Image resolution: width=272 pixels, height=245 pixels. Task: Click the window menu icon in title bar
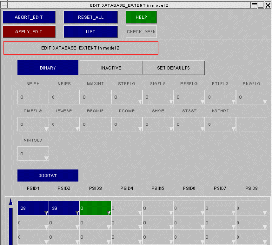pos(4,5)
